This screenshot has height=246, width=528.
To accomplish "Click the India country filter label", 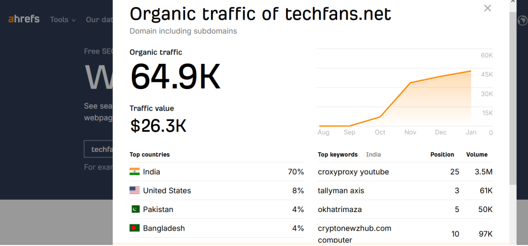I will 373,154.
